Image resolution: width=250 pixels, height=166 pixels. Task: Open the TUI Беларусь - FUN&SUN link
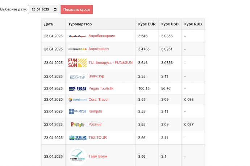111,63
